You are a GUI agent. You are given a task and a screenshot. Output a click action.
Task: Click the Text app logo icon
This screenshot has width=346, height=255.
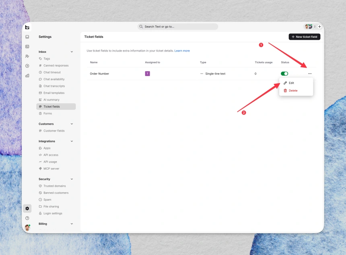(27, 27)
